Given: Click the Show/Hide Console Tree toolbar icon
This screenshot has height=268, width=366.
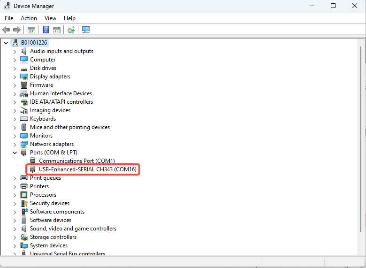Looking at the screenshot, I should (x=31, y=30).
